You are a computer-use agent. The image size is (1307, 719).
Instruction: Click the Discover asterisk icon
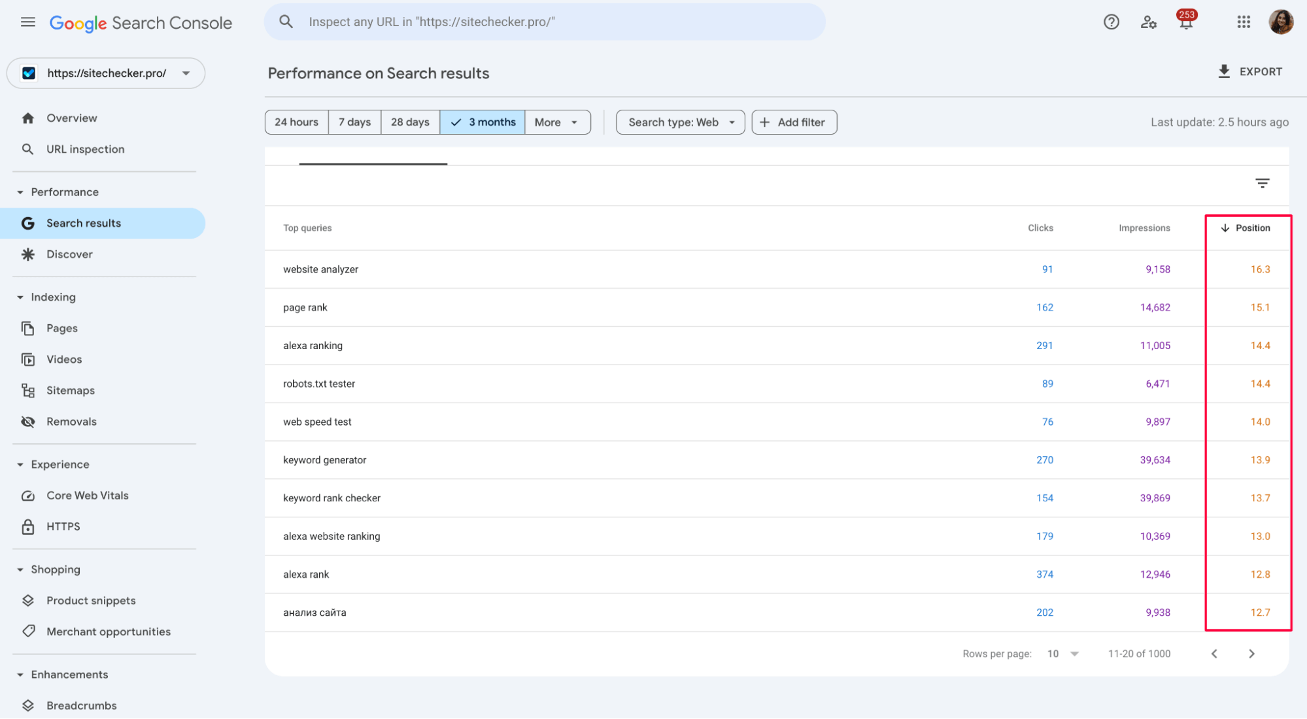(x=27, y=254)
